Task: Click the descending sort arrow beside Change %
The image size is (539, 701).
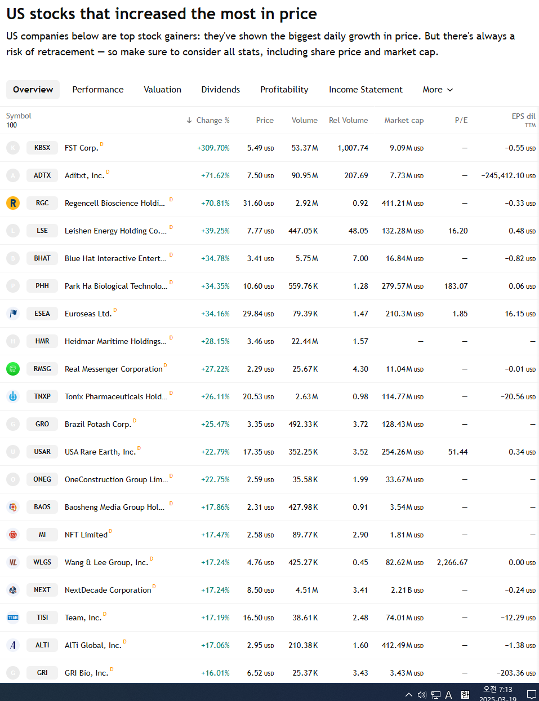Action: (189, 120)
